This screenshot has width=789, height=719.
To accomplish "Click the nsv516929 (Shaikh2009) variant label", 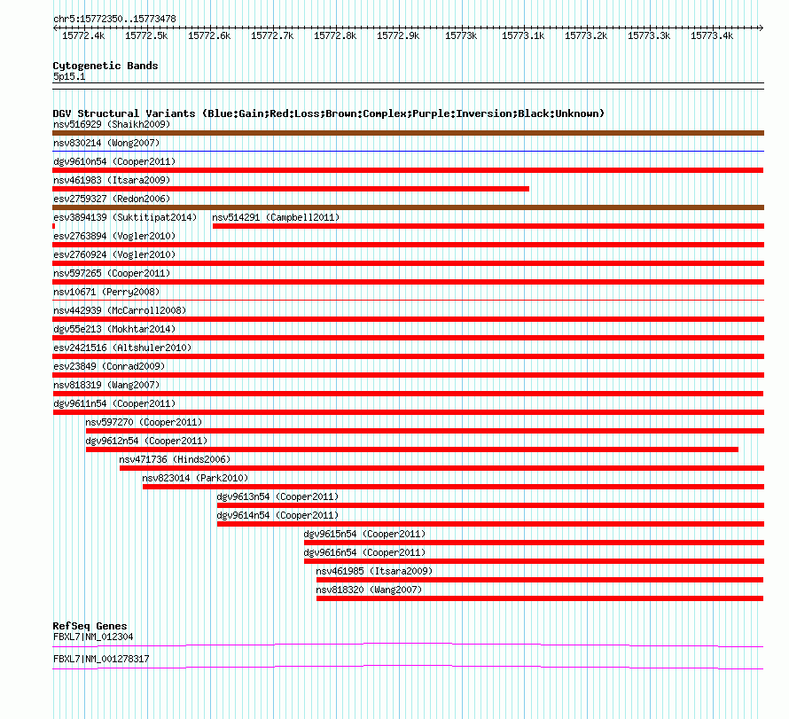I will [x=112, y=124].
